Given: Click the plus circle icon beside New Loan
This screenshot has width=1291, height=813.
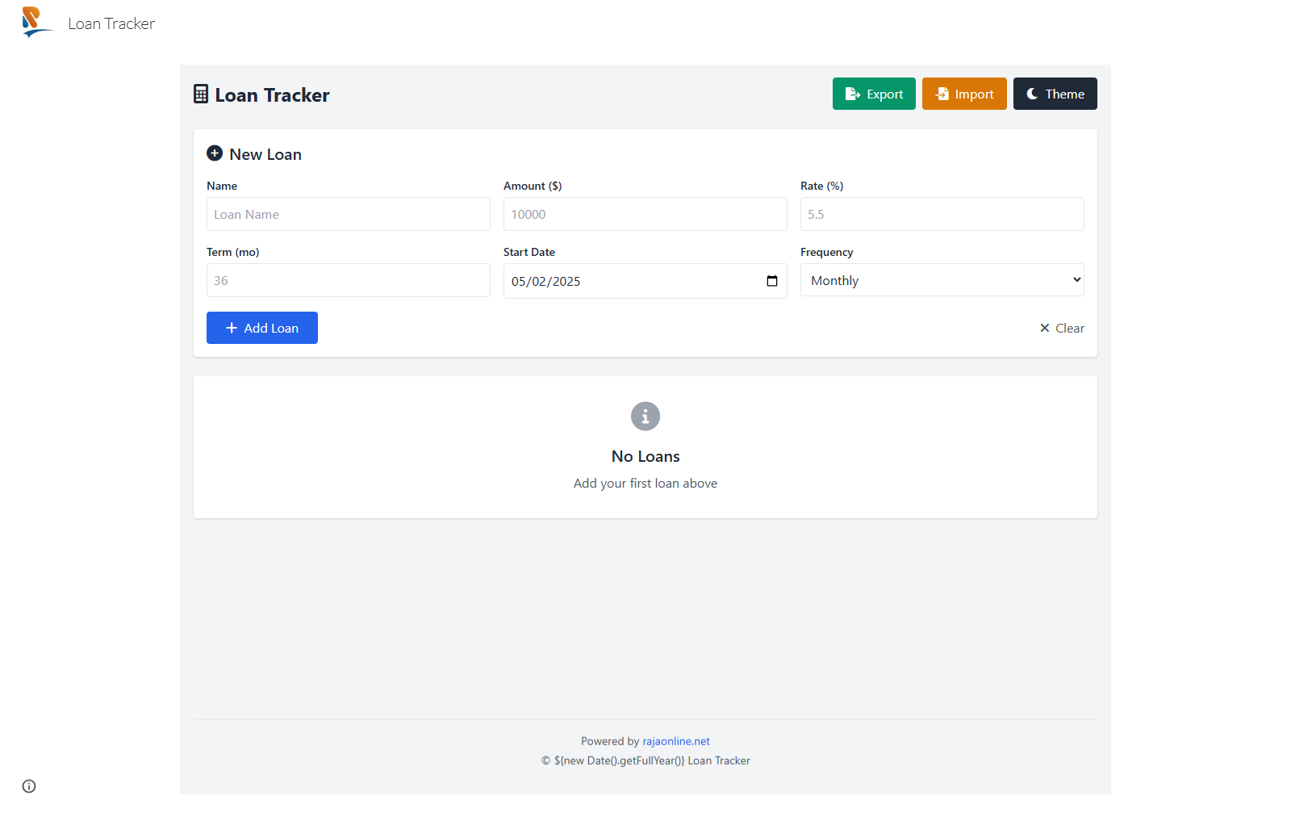Looking at the screenshot, I should click(x=215, y=153).
